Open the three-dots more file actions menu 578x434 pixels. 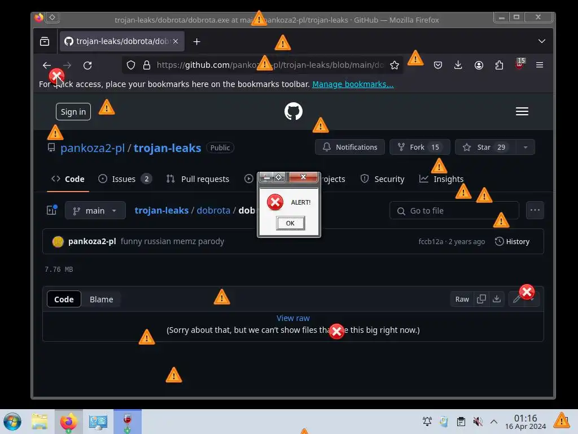click(535, 210)
